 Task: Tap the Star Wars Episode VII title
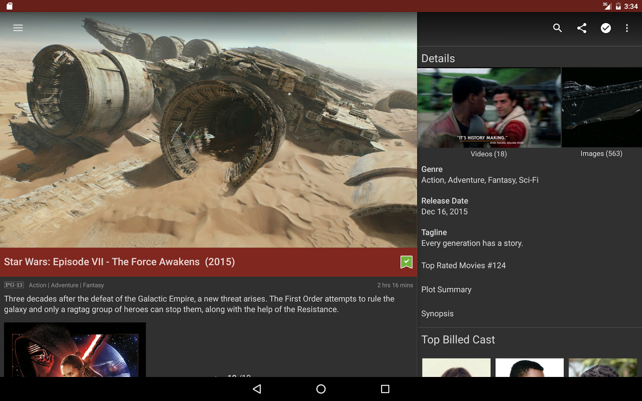point(119,262)
